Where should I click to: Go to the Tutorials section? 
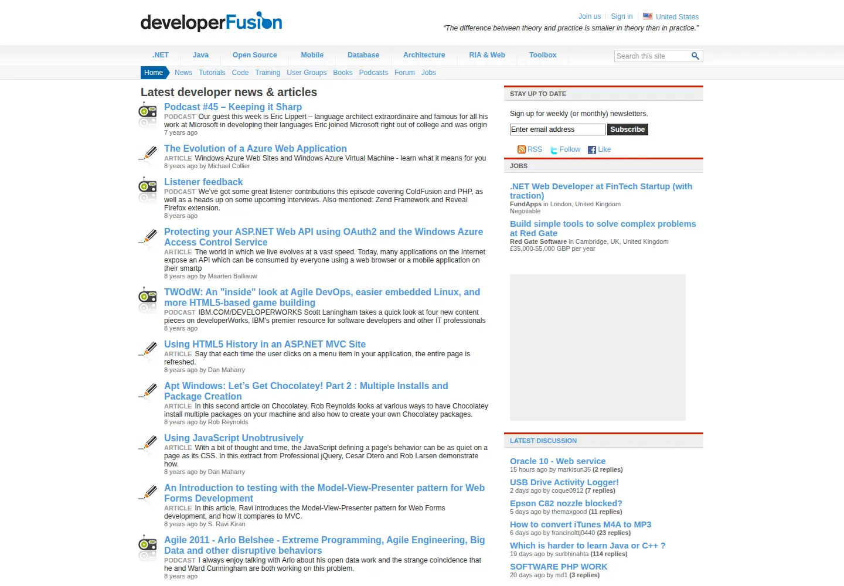tap(212, 73)
